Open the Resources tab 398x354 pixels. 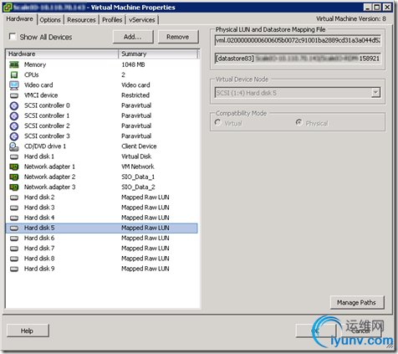81,20
